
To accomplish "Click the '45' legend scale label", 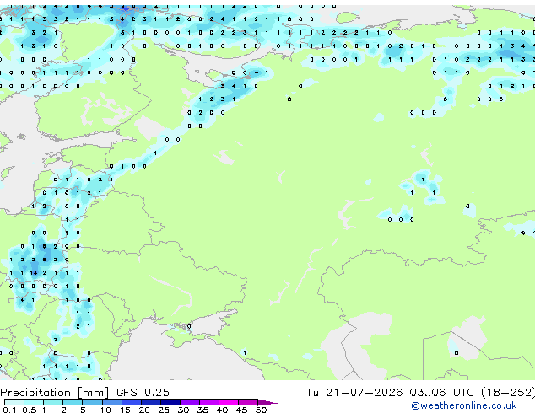I will [241, 410].
